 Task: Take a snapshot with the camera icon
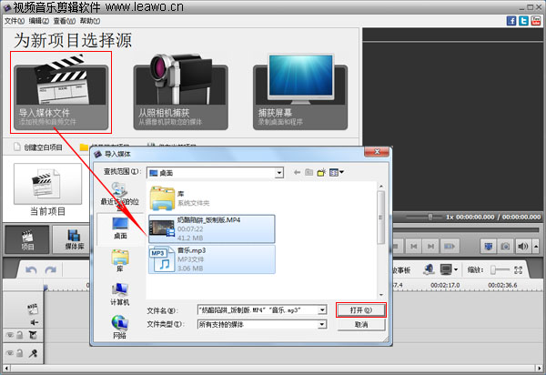click(x=505, y=246)
